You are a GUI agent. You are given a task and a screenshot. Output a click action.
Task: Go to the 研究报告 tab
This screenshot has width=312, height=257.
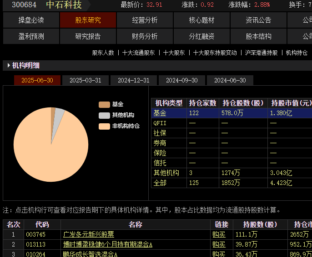click(88, 36)
